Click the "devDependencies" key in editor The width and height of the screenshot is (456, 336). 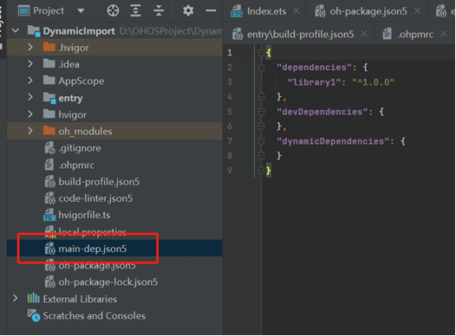[322, 112]
